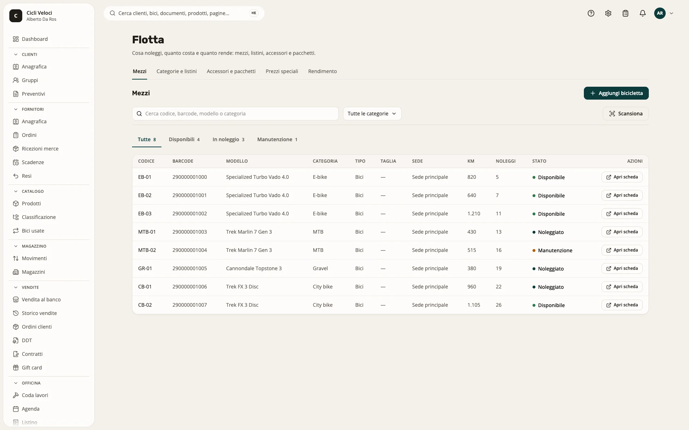Click the Storico vendite history icon

pos(16,313)
